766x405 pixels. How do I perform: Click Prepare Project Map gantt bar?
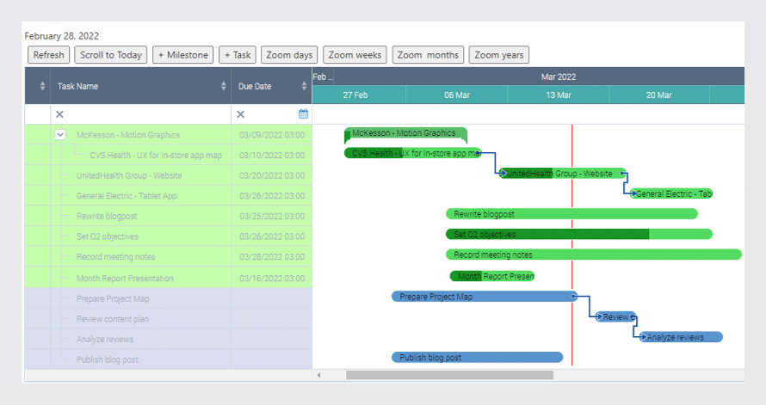tap(485, 296)
